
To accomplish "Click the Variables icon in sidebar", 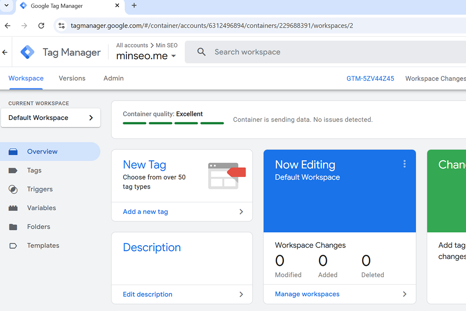I will point(13,208).
